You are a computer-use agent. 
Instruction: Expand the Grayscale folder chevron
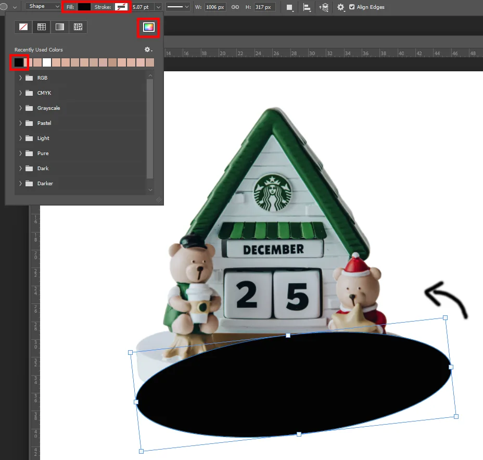click(x=20, y=108)
